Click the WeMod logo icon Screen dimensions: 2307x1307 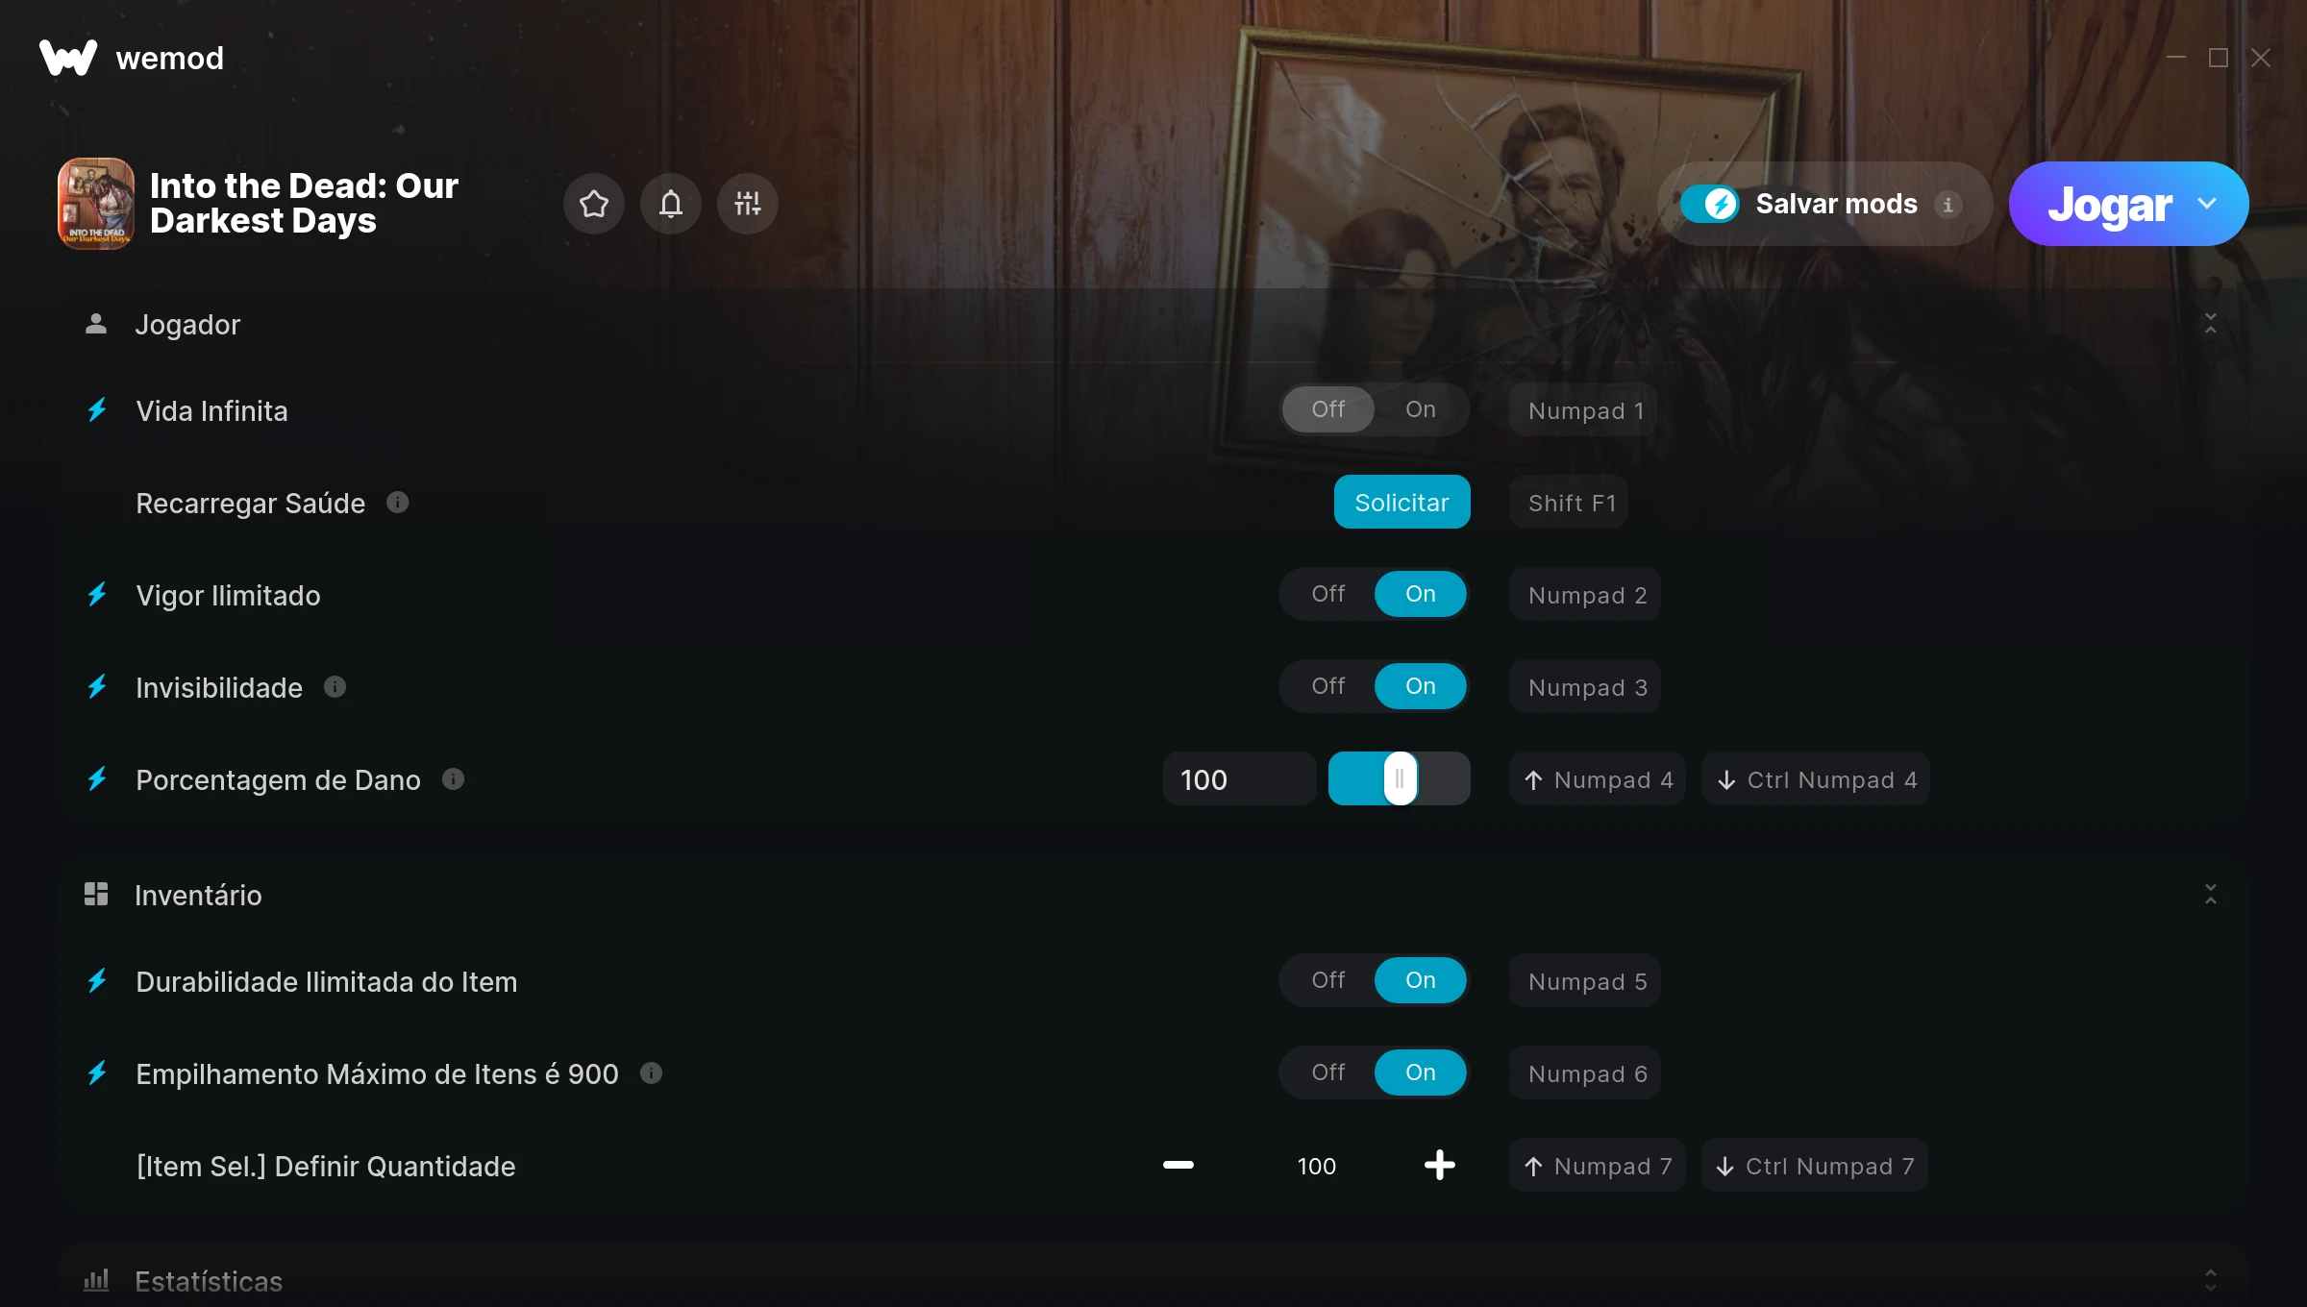pos(68,58)
